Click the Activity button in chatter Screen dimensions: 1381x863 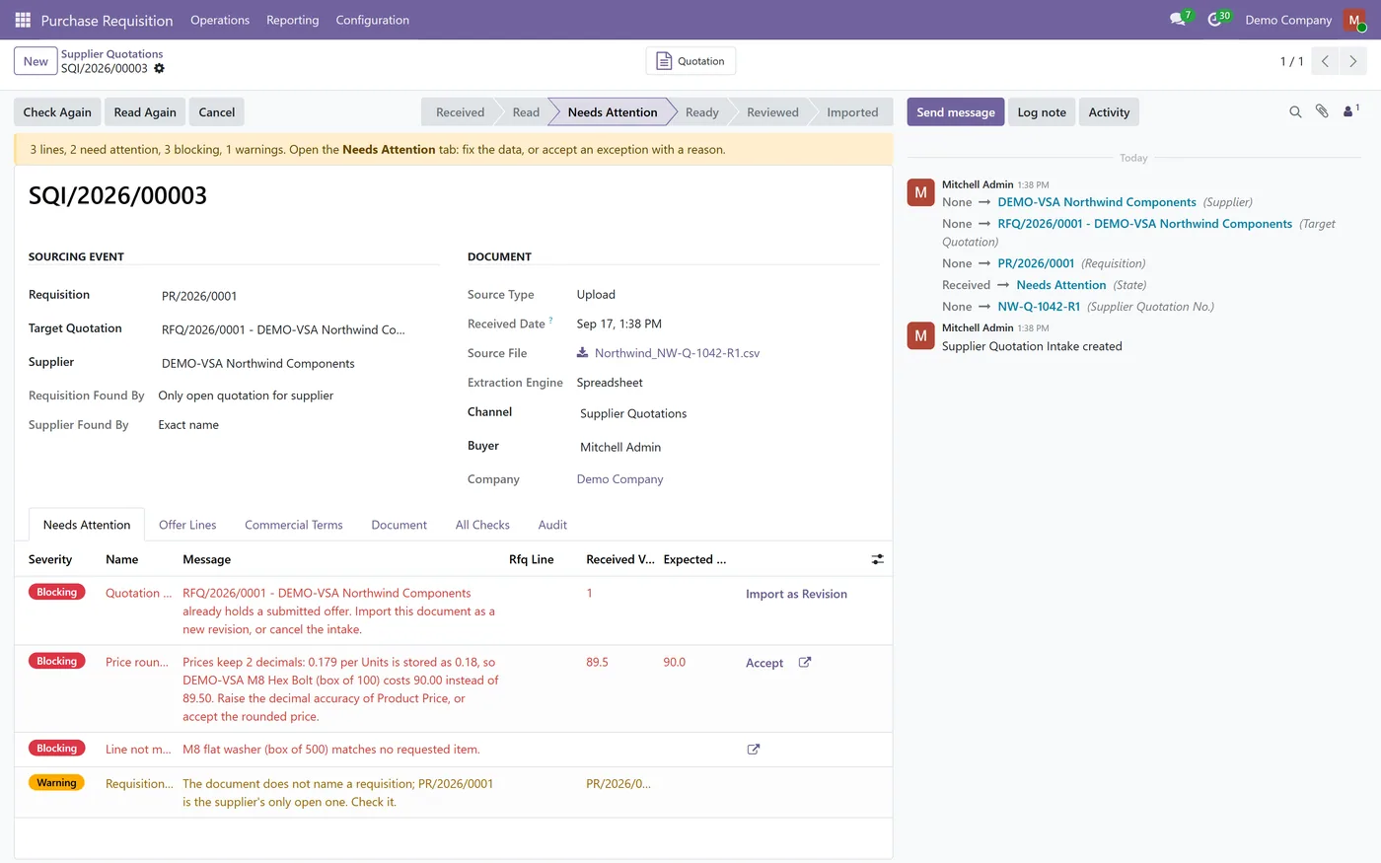click(1109, 112)
